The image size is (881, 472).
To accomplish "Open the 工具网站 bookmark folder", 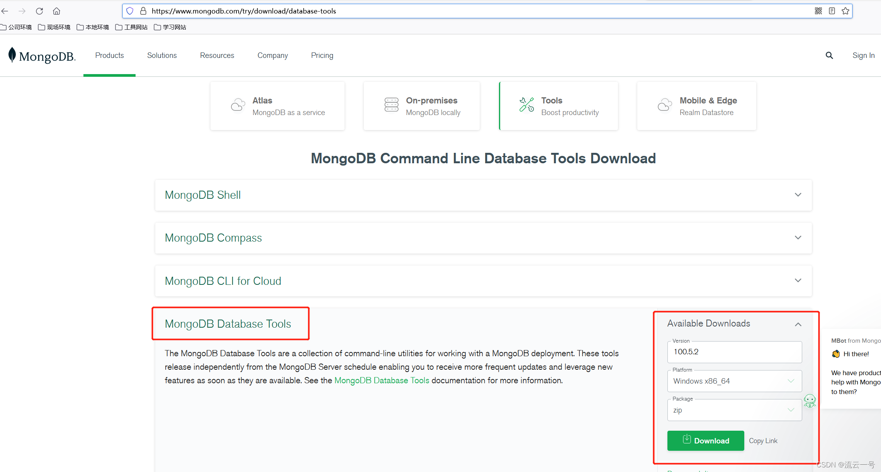I will (132, 27).
